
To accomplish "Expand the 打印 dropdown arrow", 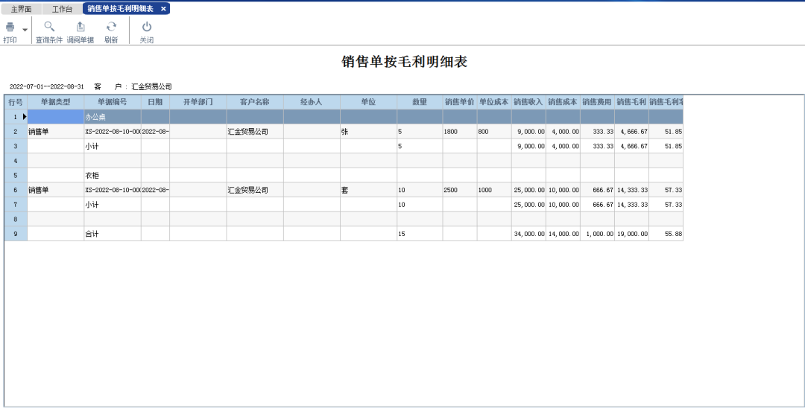I will tap(25, 31).
